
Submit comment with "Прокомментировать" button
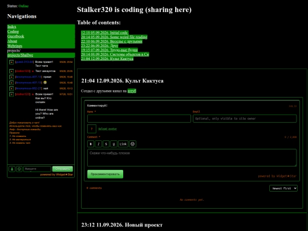pos(105,174)
